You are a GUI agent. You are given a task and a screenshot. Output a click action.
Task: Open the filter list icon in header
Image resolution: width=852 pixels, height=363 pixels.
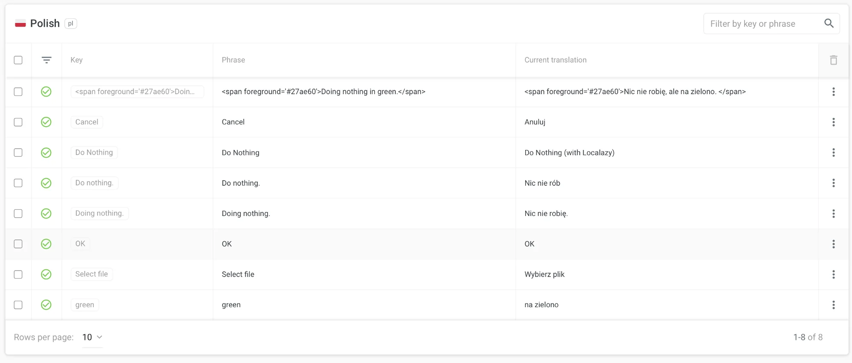click(46, 60)
